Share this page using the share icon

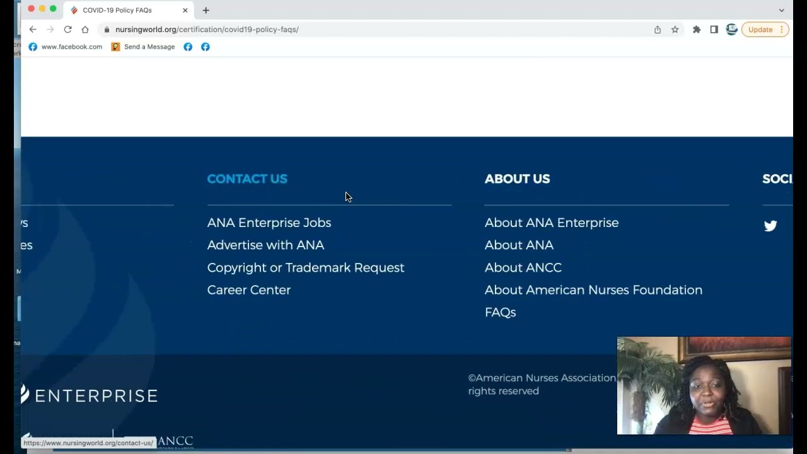tap(658, 30)
